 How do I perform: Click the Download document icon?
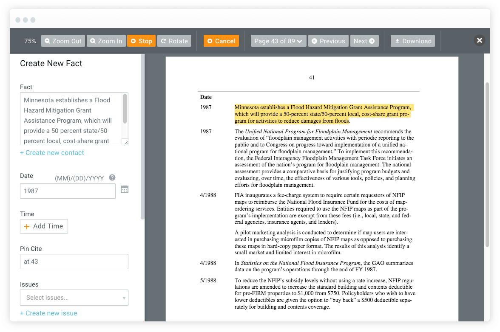[x=397, y=41]
